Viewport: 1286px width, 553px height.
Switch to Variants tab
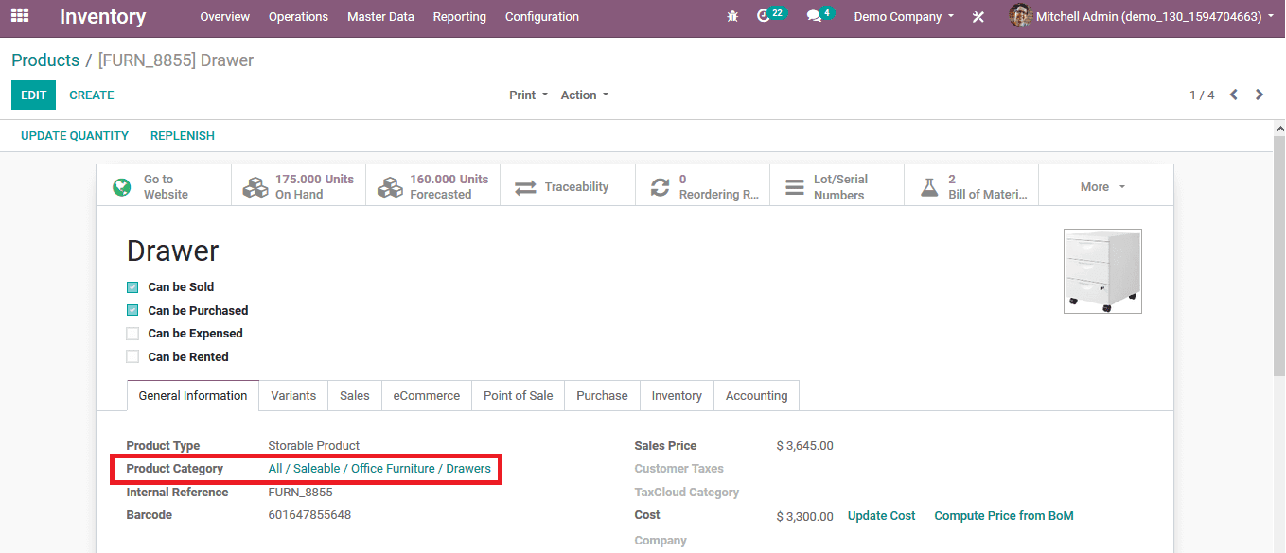(x=293, y=396)
